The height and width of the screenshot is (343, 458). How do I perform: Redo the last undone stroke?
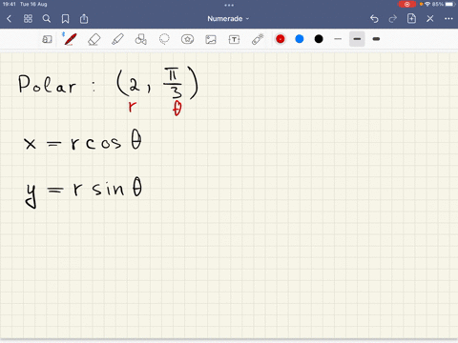pyautogui.click(x=393, y=19)
